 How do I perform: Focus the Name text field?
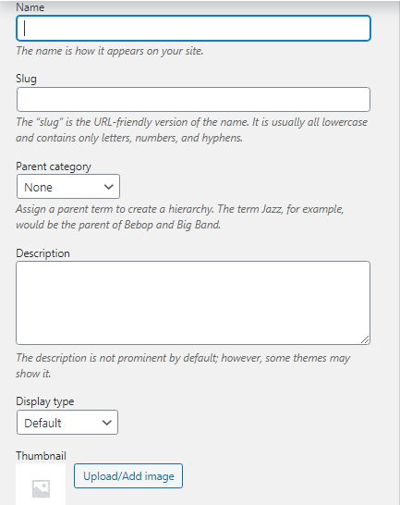(193, 29)
